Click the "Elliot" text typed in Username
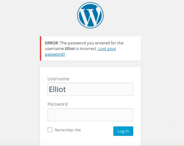Image resolution: width=184 pixels, height=146 pixels. pyautogui.click(x=58, y=89)
